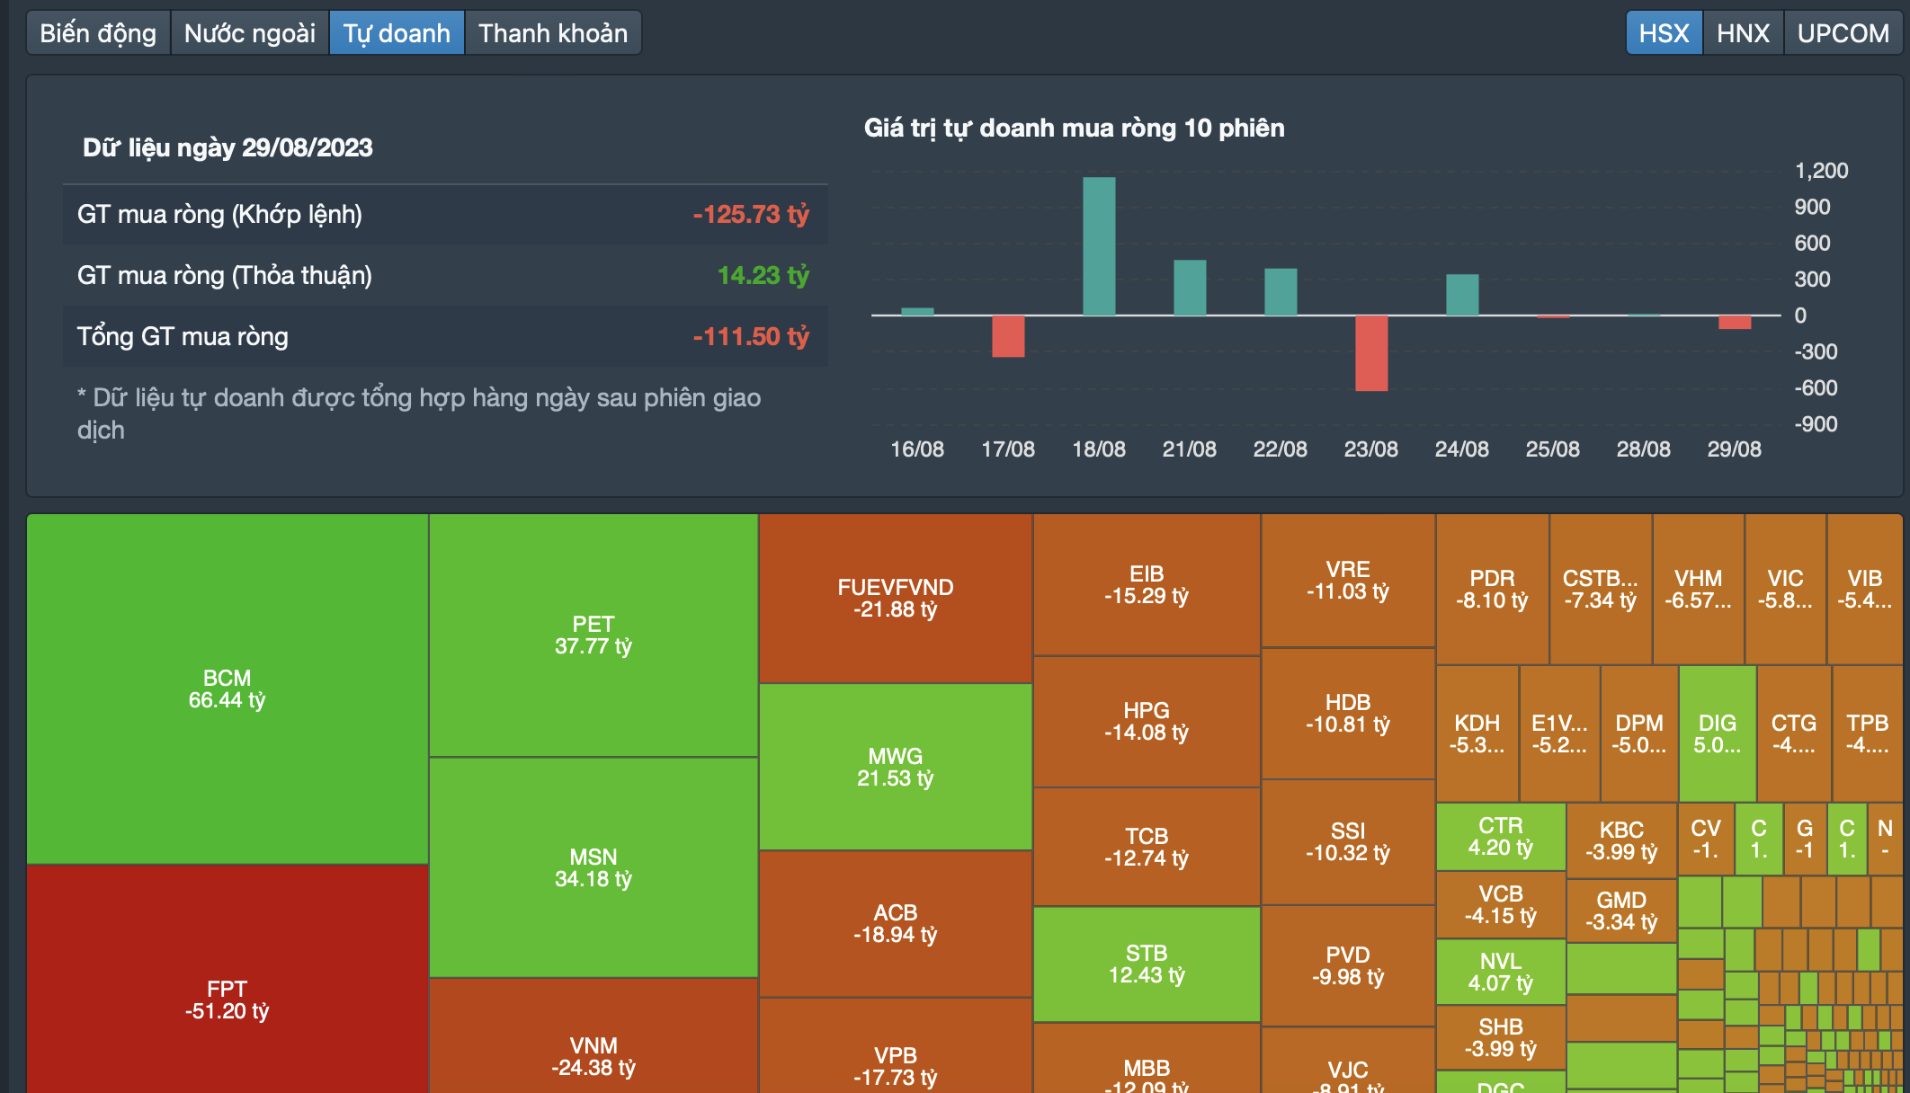Click the VIB treemap tile

pos(1865,590)
